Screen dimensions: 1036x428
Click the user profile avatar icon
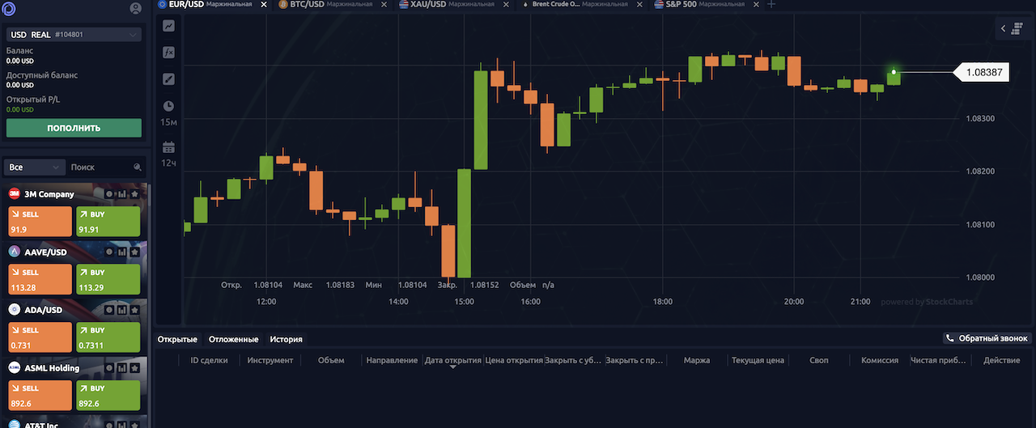135,9
